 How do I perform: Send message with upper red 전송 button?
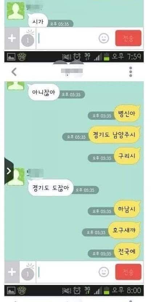pos(128,38)
